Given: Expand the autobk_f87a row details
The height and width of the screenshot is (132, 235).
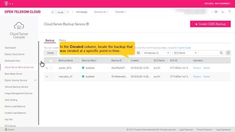Looking at the screenshot, I should [x=47, y=68].
